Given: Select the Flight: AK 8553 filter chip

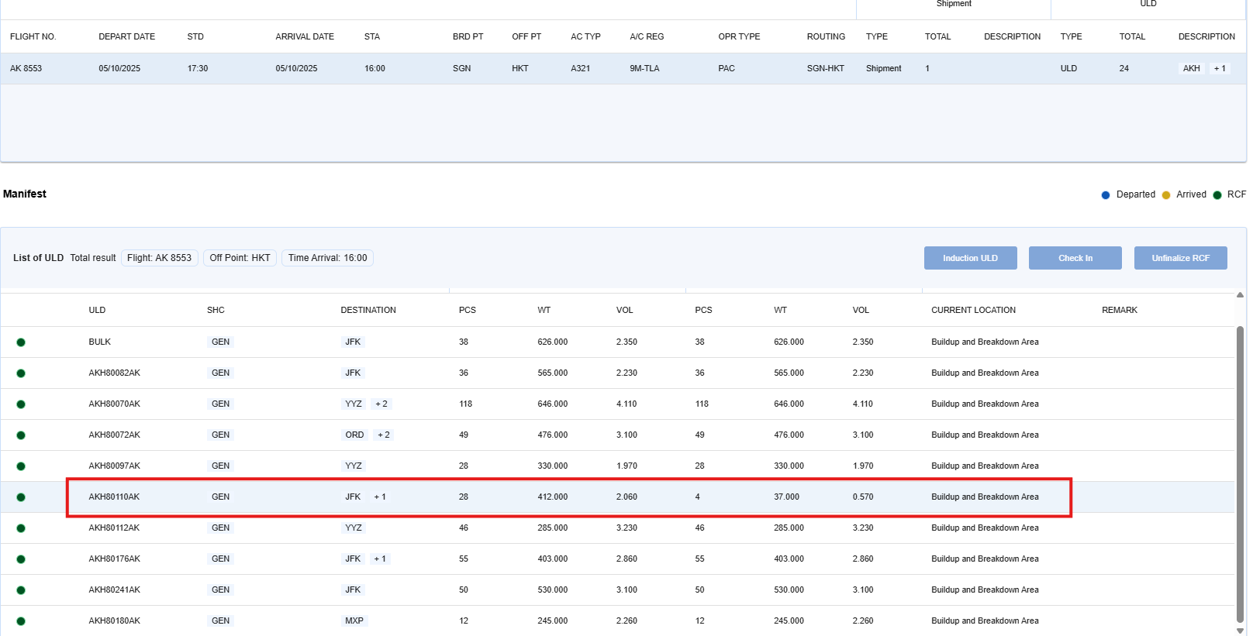Looking at the screenshot, I should (159, 258).
